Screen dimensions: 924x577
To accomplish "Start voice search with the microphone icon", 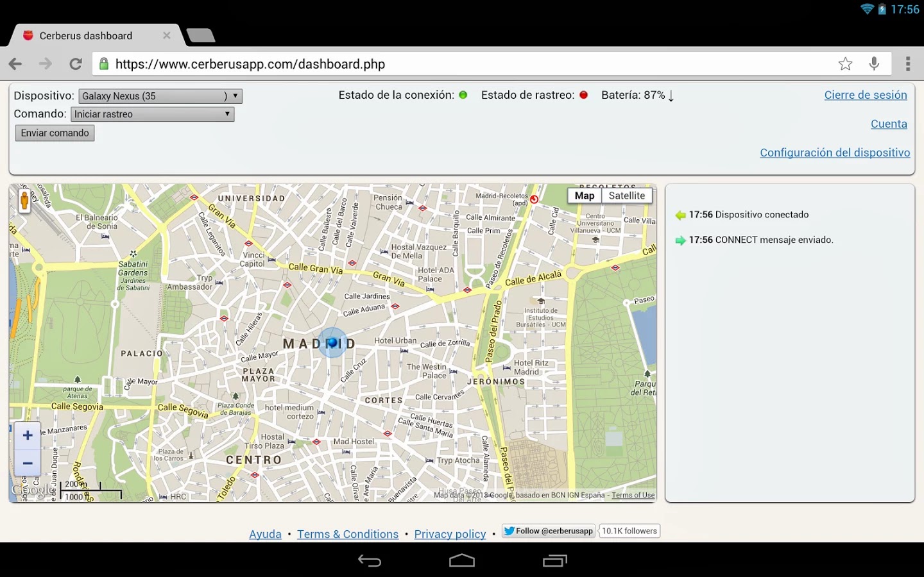I will 874,63.
